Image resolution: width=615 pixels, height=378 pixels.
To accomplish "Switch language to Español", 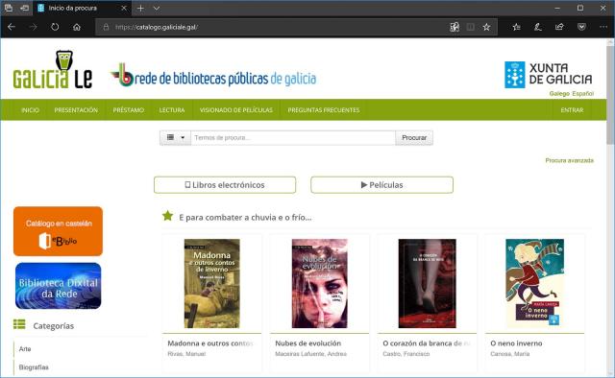I will point(583,94).
